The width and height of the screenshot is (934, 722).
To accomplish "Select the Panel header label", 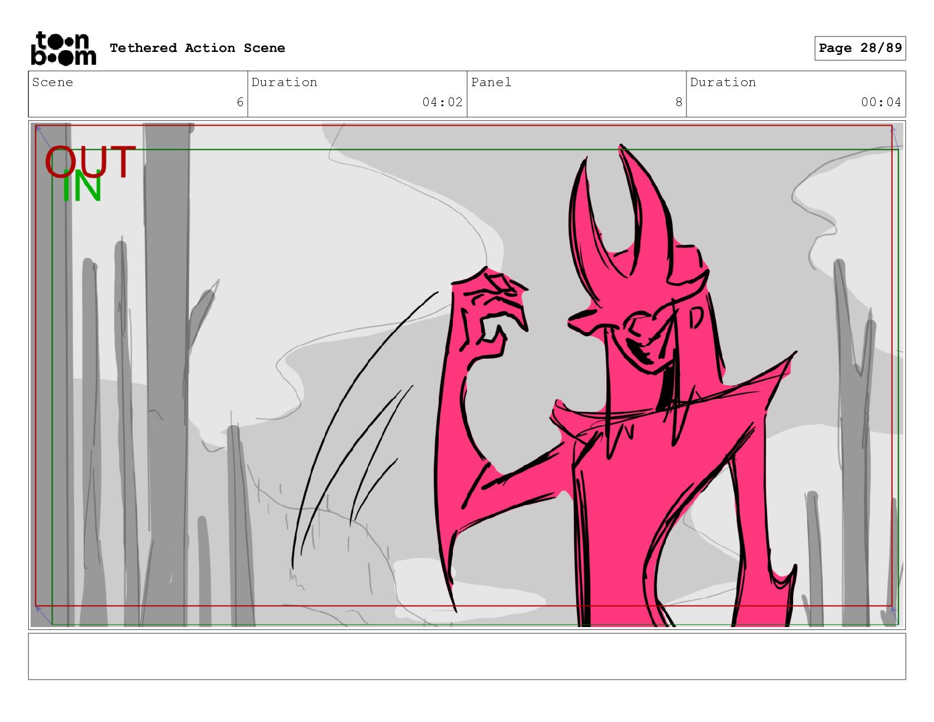I will point(491,83).
